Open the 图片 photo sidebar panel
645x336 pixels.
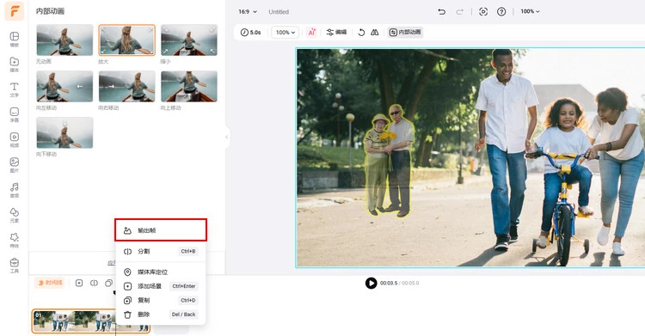pyautogui.click(x=15, y=165)
